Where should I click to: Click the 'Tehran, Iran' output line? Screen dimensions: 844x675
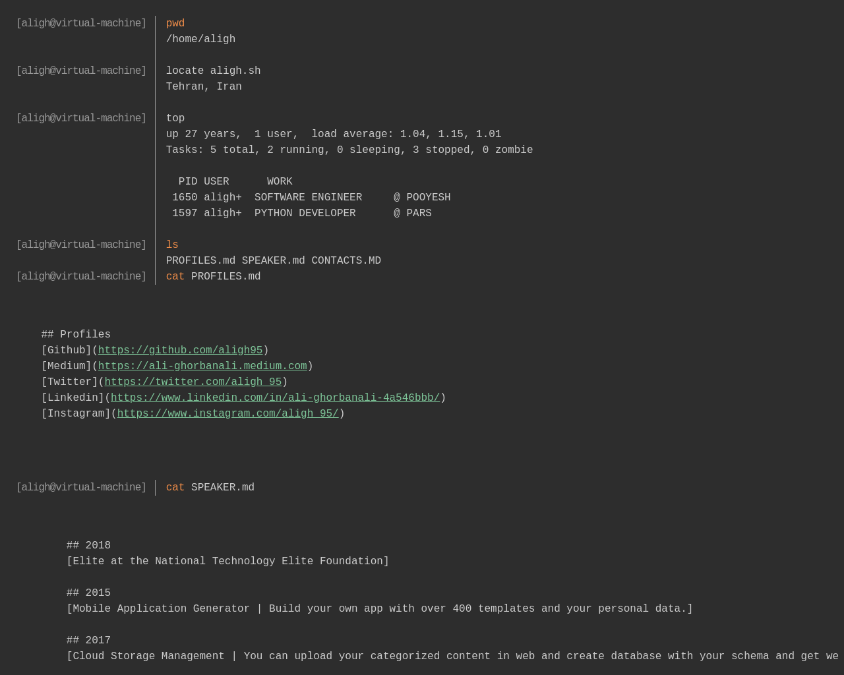(204, 87)
